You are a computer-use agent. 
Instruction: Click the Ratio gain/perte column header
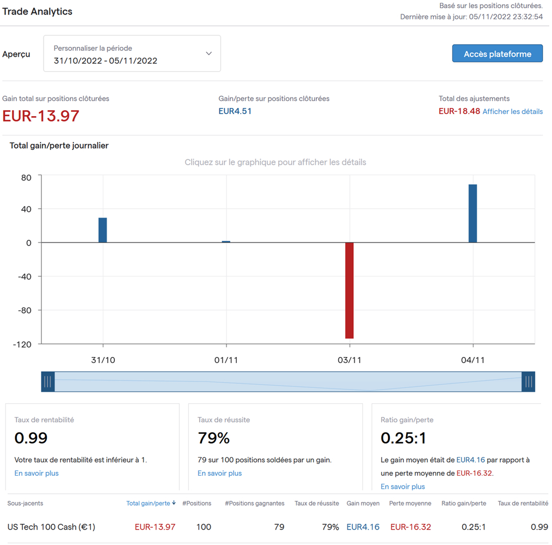pos(464,504)
